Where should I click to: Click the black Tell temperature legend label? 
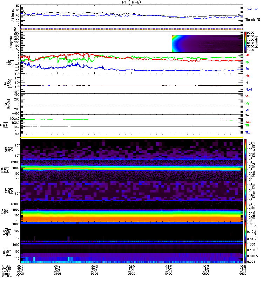[x=248, y=115]
